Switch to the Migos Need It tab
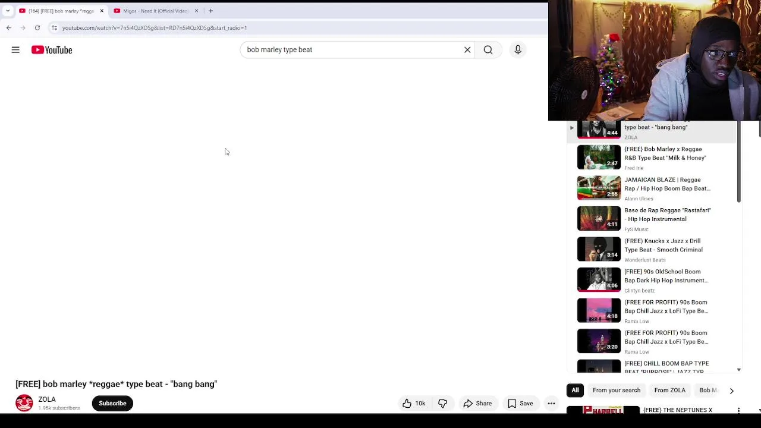761x428 pixels. 155,11
